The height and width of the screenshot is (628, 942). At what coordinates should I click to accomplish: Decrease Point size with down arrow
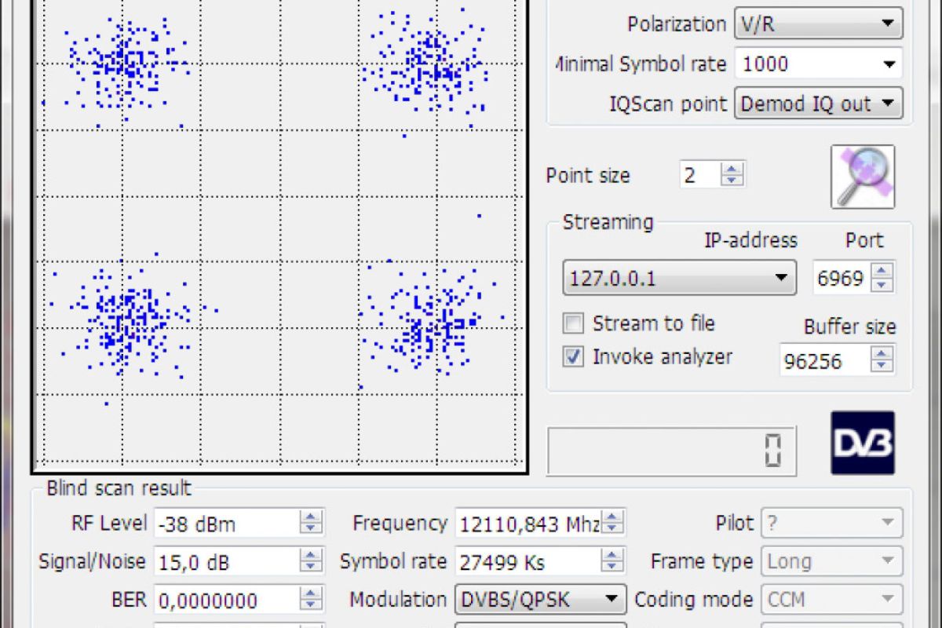pyautogui.click(x=732, y=181)
